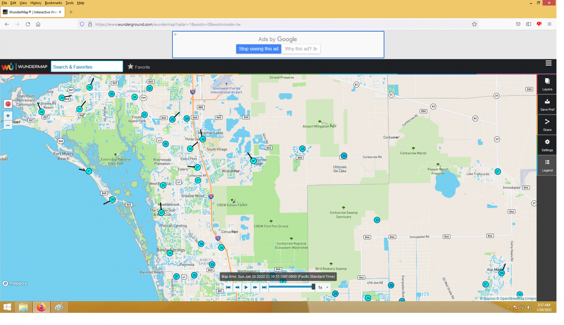Open the History menu
Screen dimensions: 564x325
click(x=36, y=3)
